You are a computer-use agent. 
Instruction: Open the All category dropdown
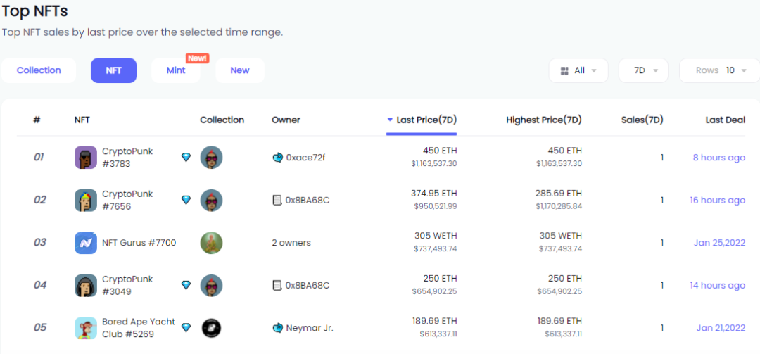[578, 71]
